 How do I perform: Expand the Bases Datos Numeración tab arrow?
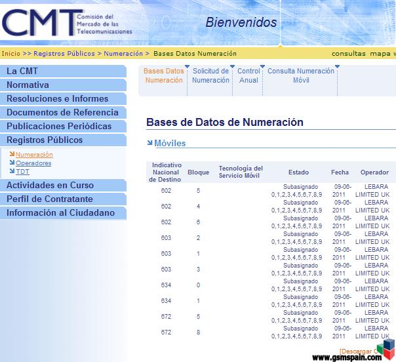click(187, 66)
